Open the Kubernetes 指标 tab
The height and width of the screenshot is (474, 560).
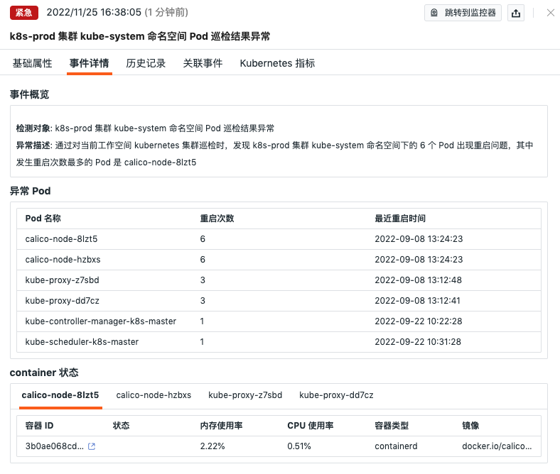click(277, 63)
